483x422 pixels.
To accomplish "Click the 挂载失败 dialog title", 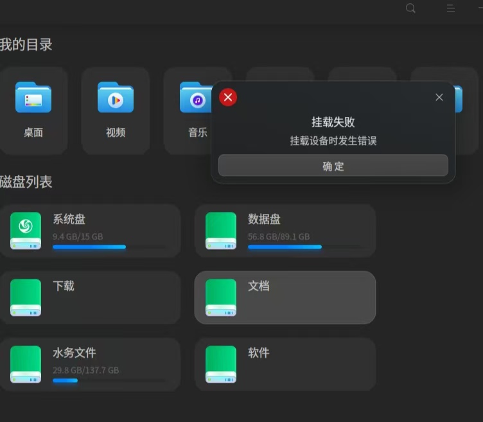I will point(333,122).
